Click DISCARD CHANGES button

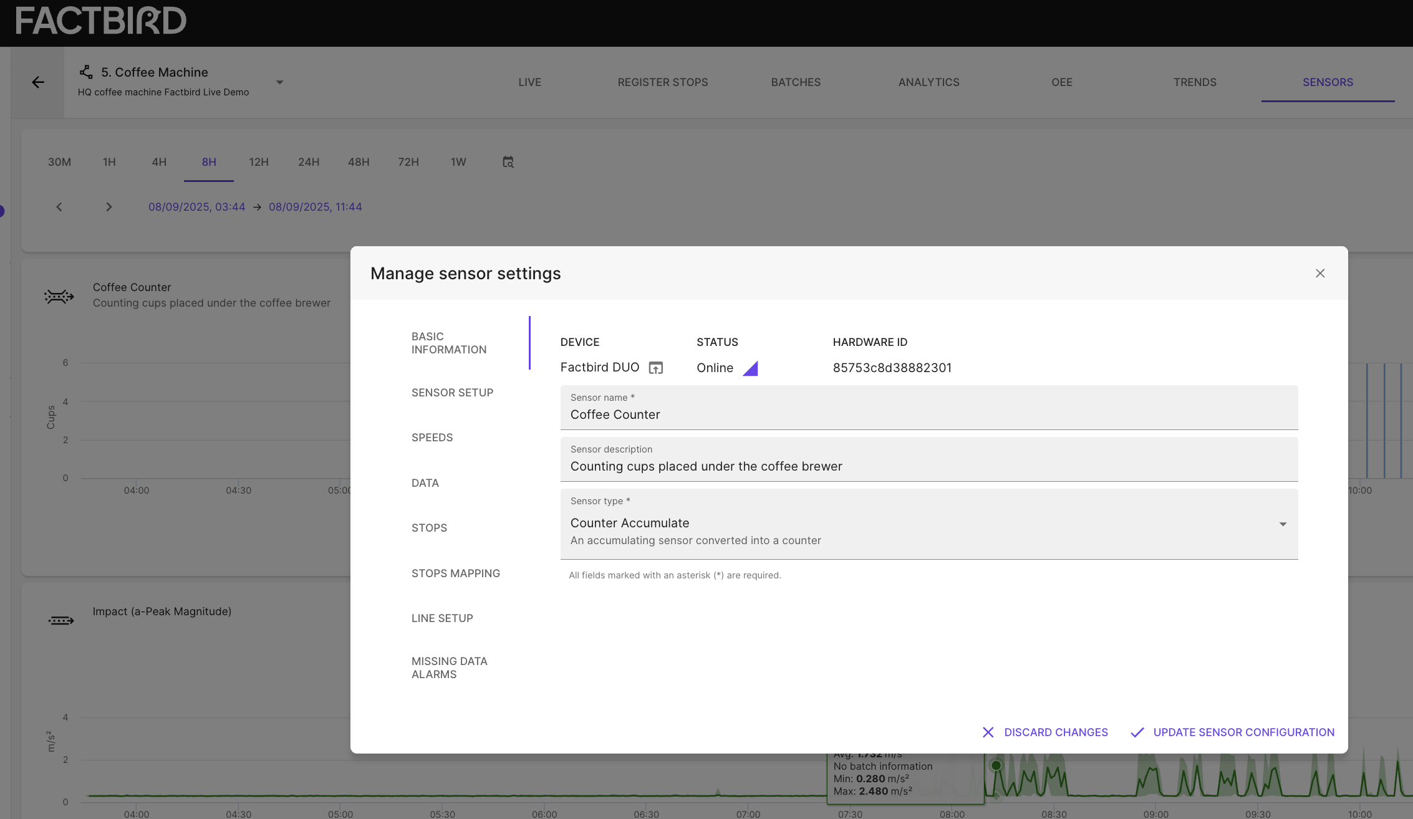[x=1045, y=732]
